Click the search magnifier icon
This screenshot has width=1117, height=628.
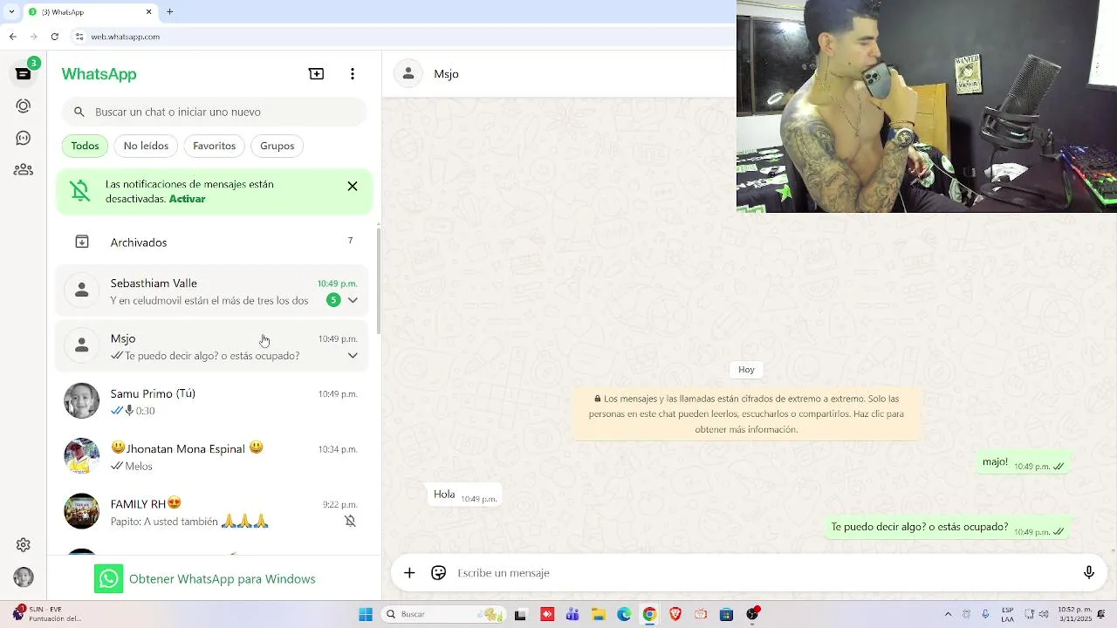click(x=79, y=112)
